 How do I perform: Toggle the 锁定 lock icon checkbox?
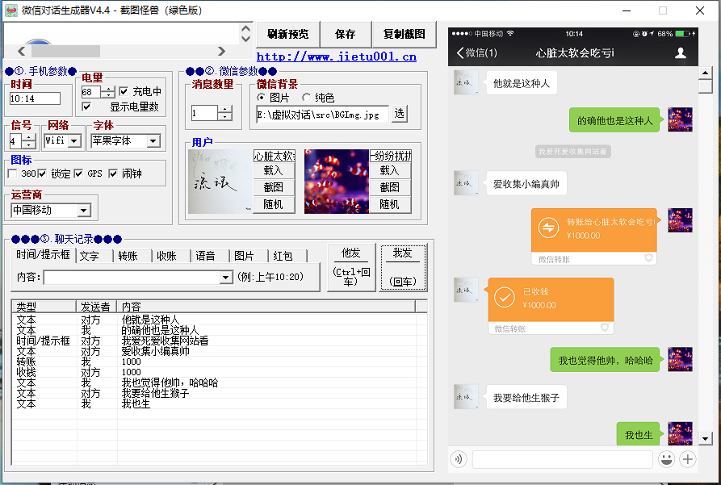click(42, 174)
